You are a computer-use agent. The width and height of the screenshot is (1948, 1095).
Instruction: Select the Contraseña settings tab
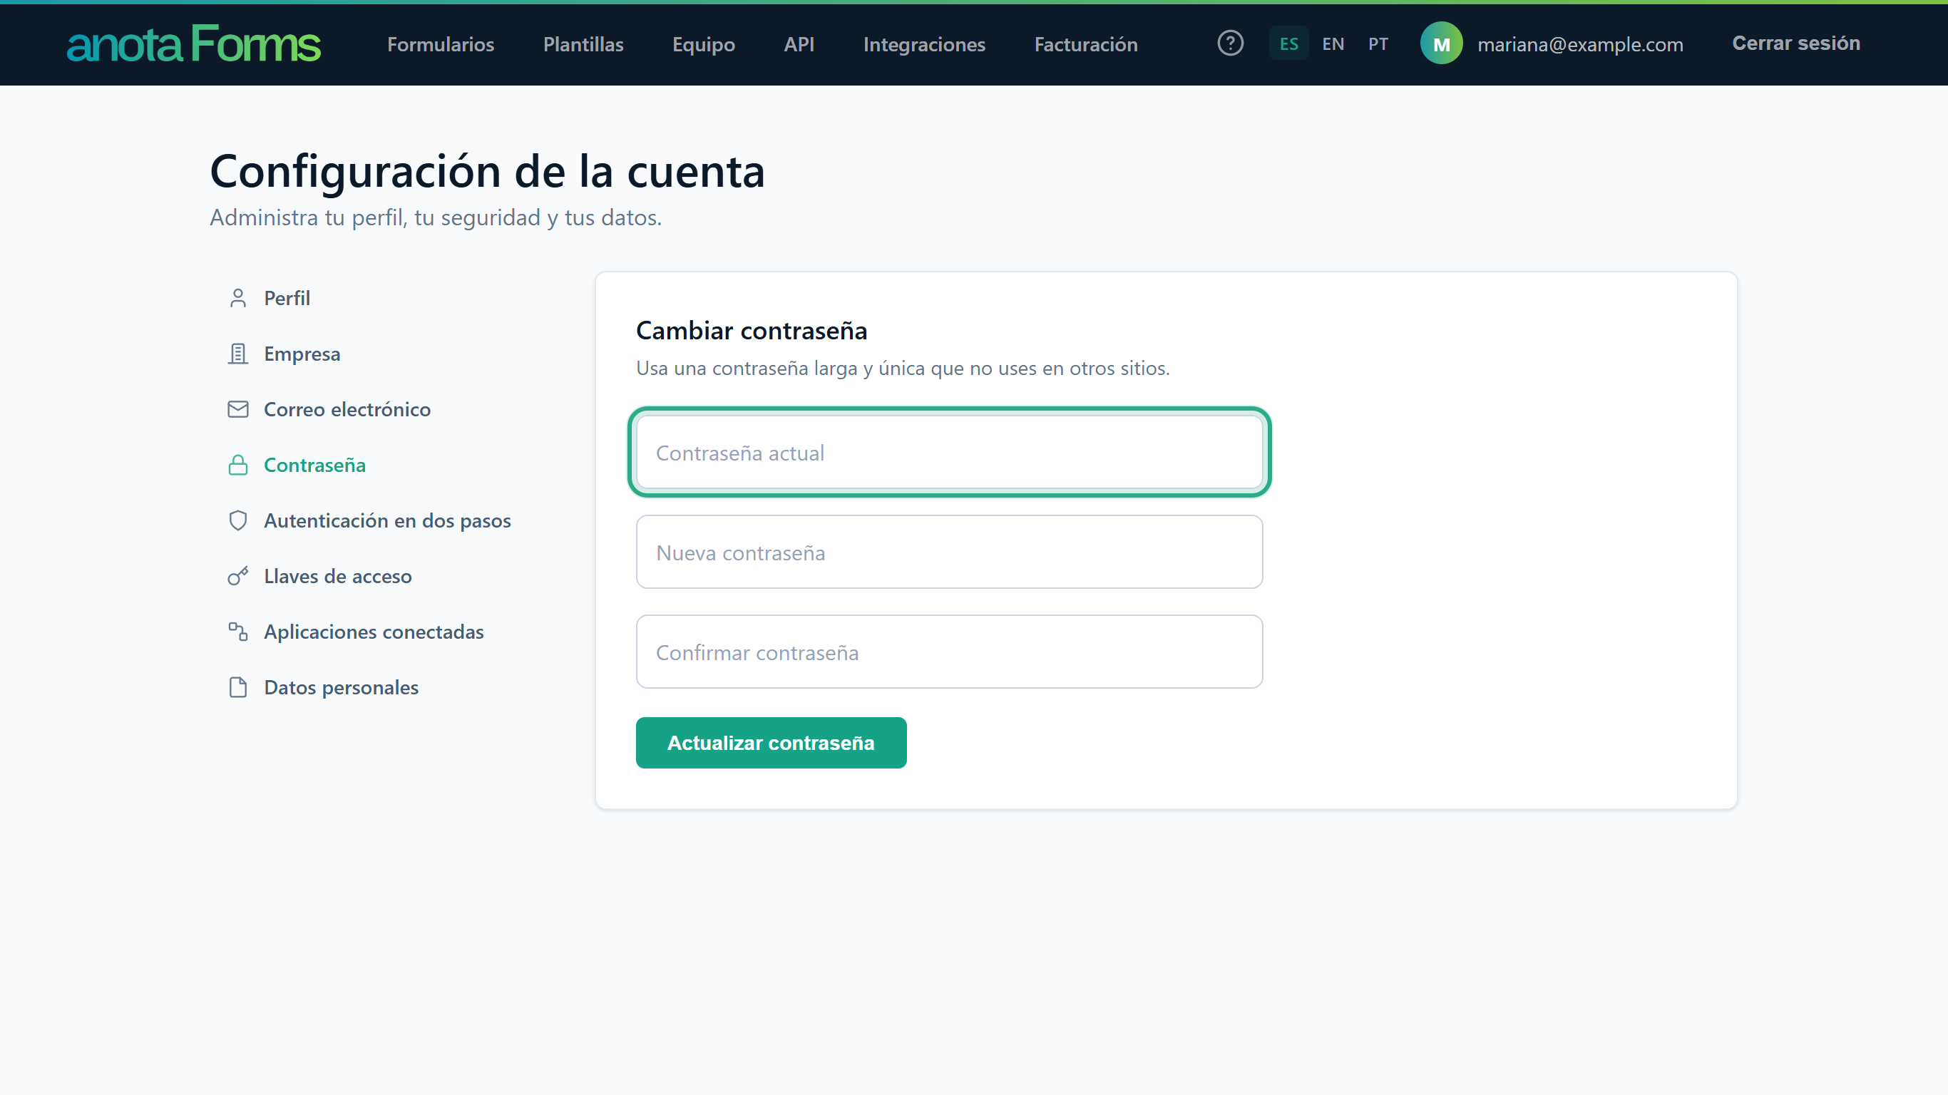click(391, 465)
